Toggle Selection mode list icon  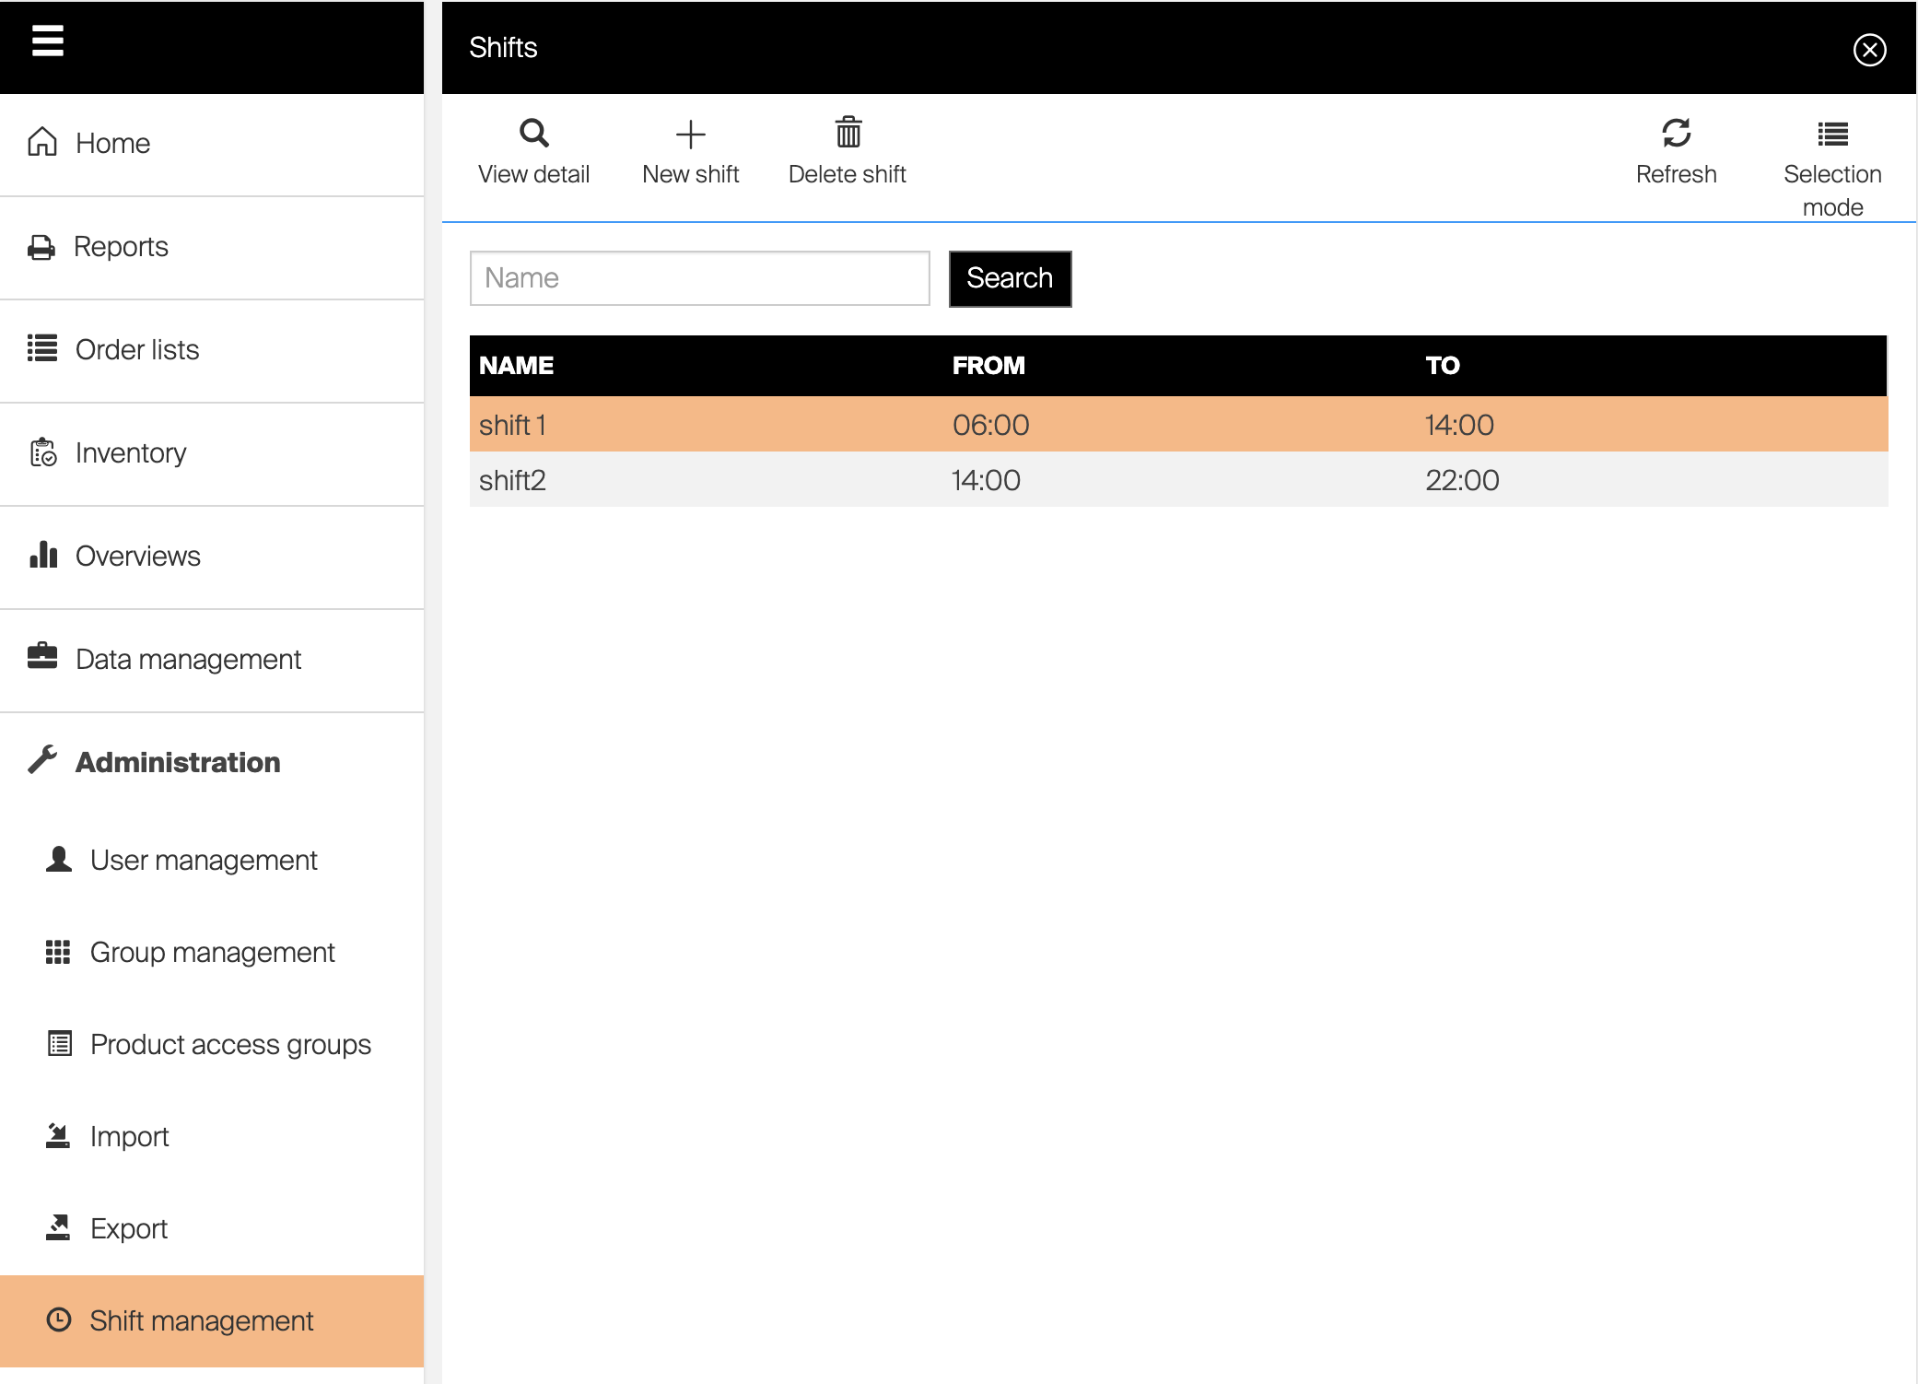point(1832,135)
